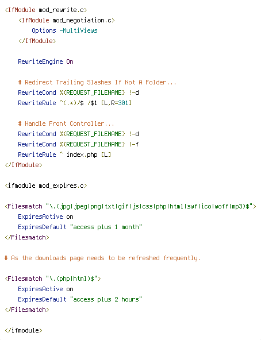261x340 pixels.
Task: Click the Filesmatch line listing jpg and mp3
Action: pyautogui.click(x=130, y=206)
